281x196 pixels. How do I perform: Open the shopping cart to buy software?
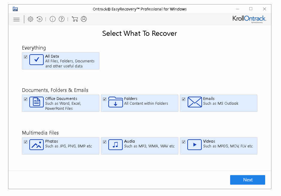pos(75,19)
